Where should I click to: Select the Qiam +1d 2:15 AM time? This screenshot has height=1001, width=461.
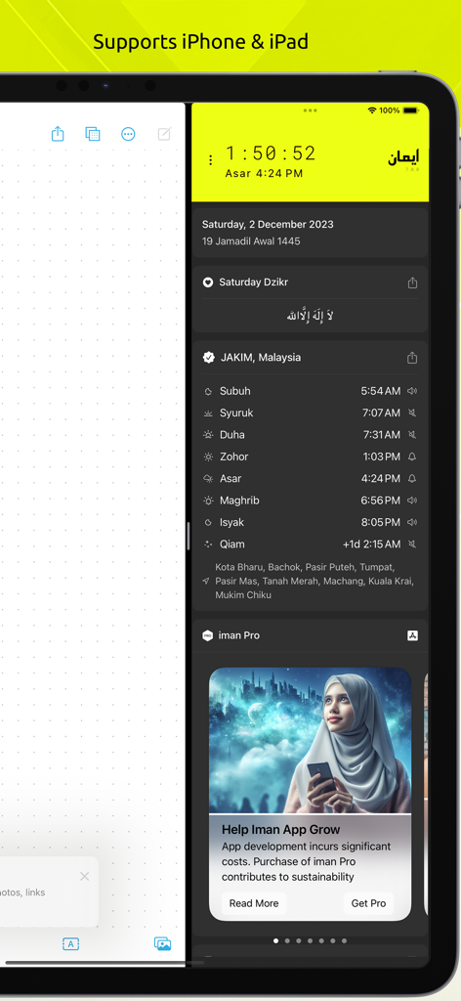click(x=372, y=544)
